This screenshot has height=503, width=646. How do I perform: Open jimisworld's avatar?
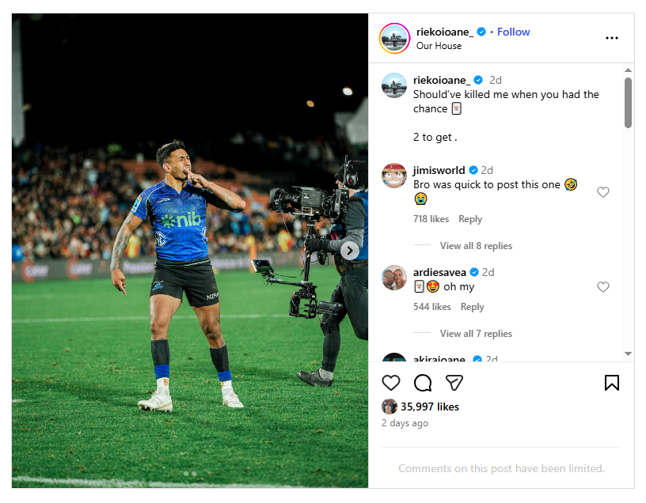pos(394,176)
